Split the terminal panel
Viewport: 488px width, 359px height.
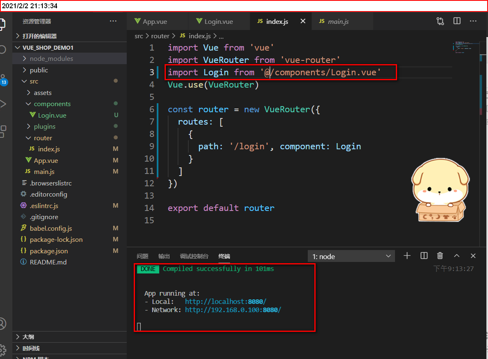pos(424,256)
